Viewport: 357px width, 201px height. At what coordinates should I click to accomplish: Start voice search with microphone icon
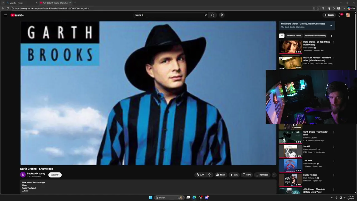point(222,15)
